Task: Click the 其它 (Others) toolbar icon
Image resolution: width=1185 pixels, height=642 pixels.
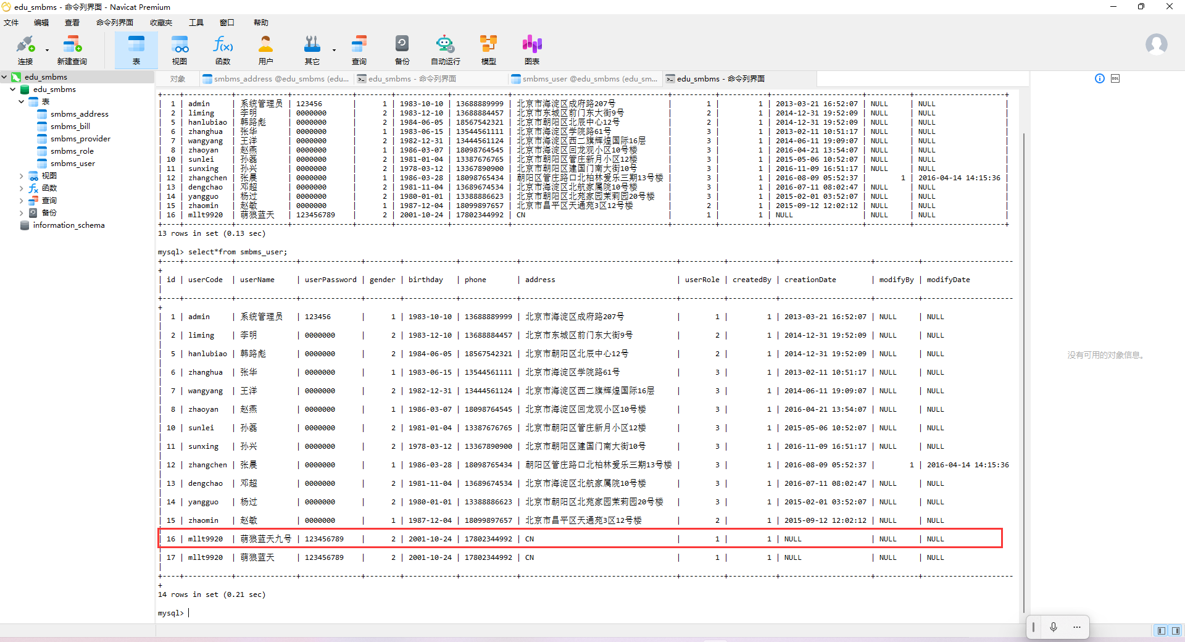Action: 312,50
